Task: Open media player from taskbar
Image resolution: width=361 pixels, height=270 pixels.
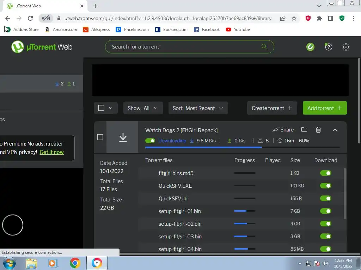Action: coord(53,263)
